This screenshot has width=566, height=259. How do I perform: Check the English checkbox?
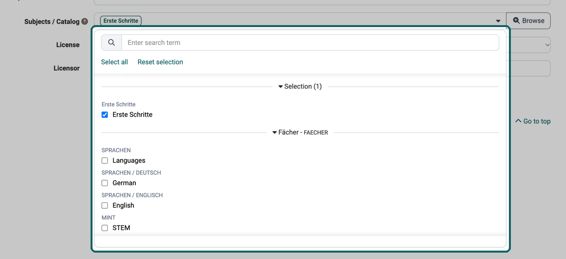click(105, 205)
